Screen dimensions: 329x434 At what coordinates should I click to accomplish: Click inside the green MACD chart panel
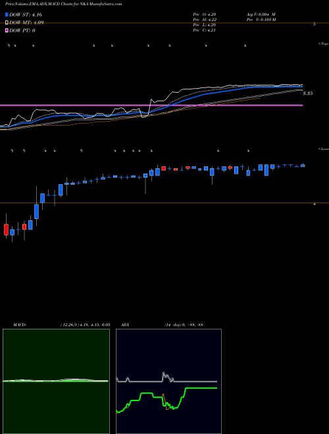pos(56,381)
